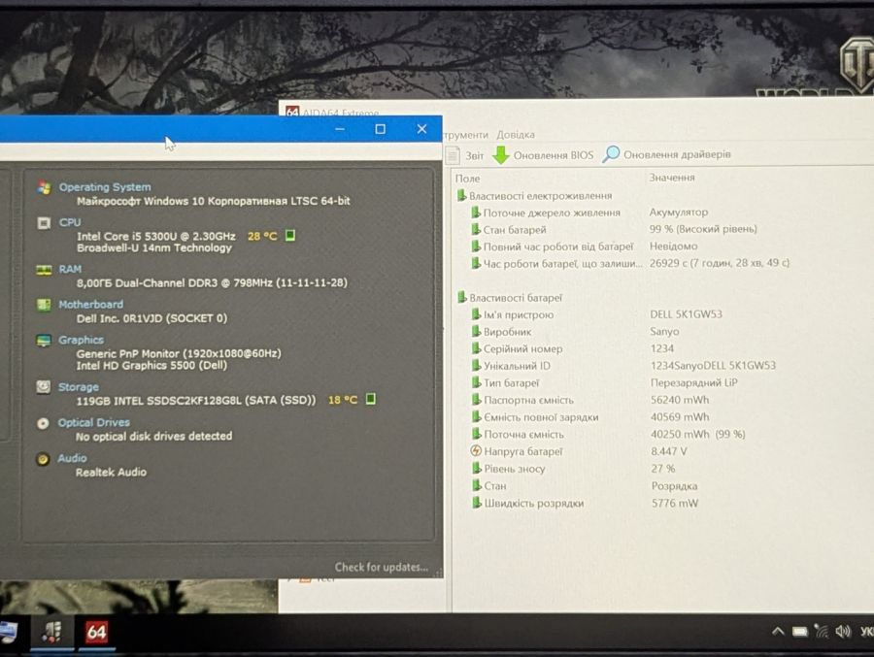Click the green CPU temperature indicator
The image size is (874, 657).
[x=290, y=235]
